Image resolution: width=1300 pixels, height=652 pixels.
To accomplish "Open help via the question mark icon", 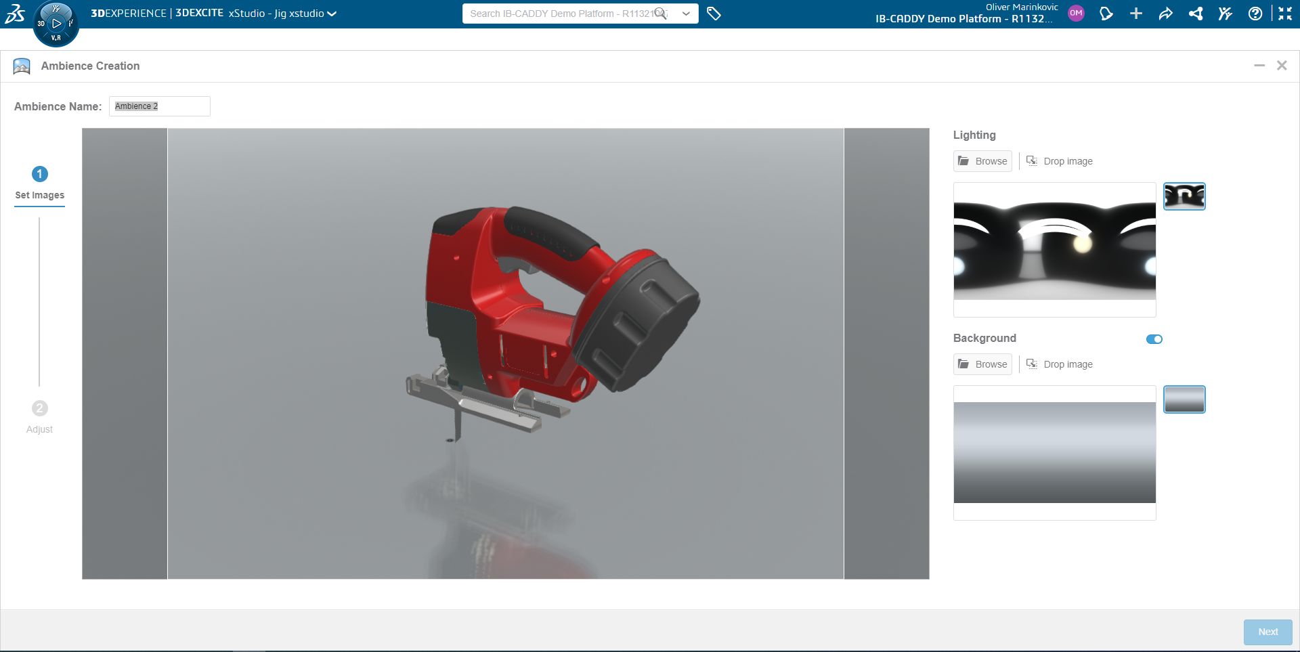I will [x=1256, y=13].
